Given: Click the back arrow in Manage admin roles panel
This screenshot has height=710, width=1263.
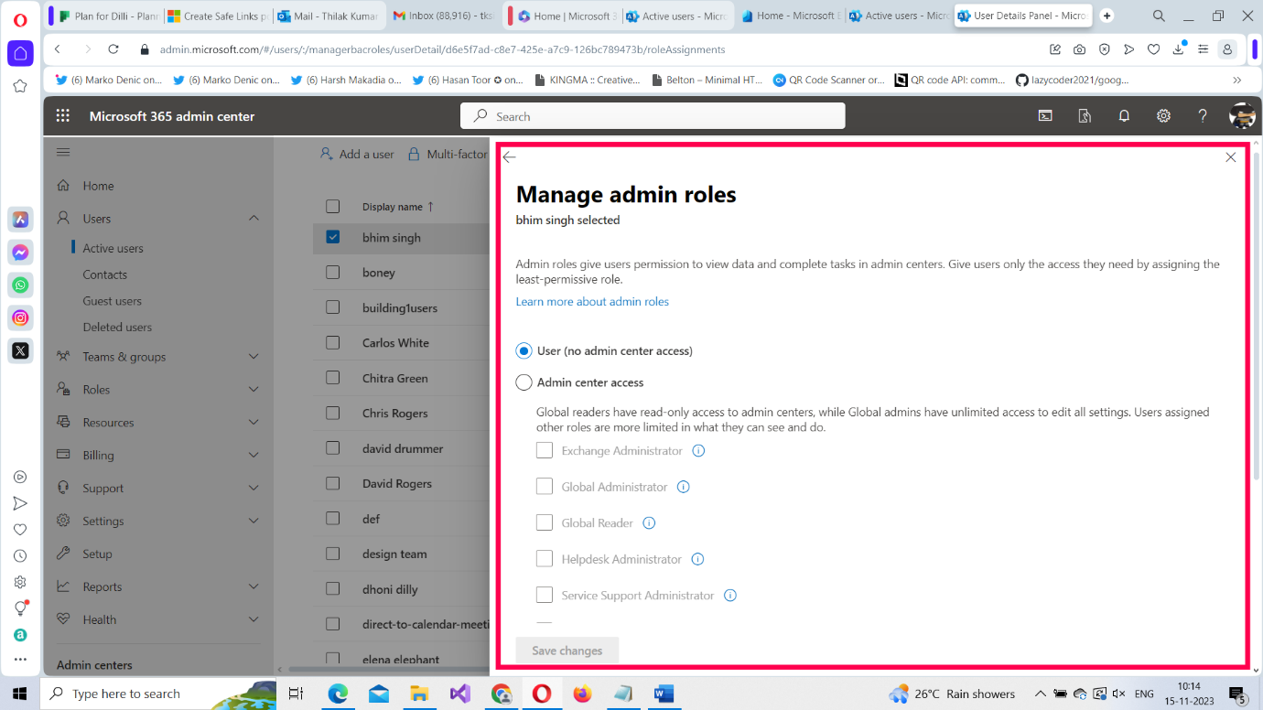Looking at the screenshot, I should [510, 156].
